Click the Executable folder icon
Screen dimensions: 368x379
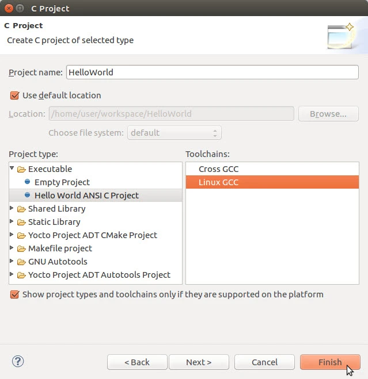tap(22, 169)
